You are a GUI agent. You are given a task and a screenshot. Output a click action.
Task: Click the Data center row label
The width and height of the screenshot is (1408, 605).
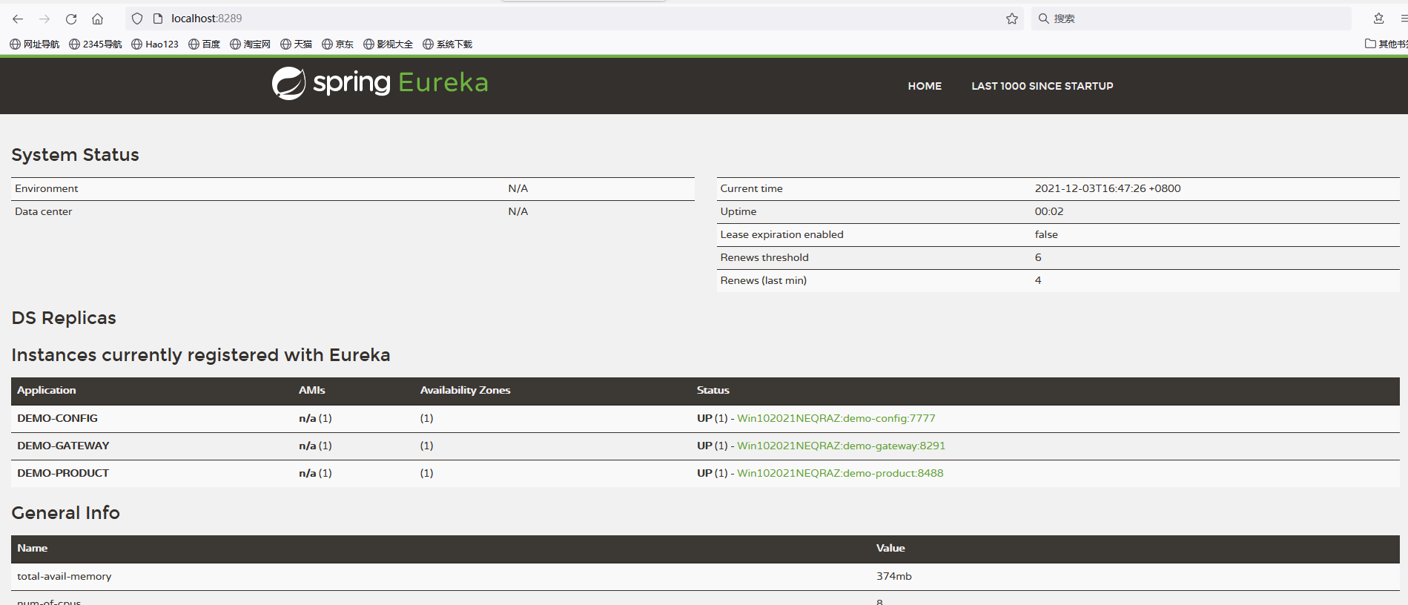pyautogui.click(x=44, y=211)
